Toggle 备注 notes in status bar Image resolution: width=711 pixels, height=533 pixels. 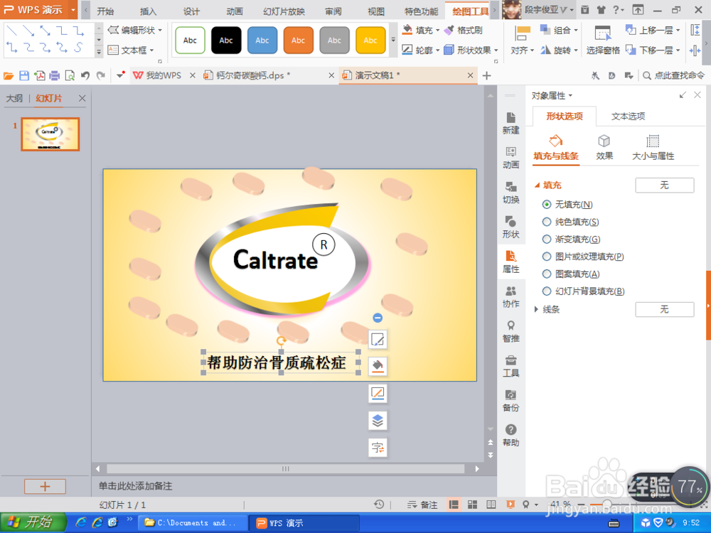pos(422,505)
